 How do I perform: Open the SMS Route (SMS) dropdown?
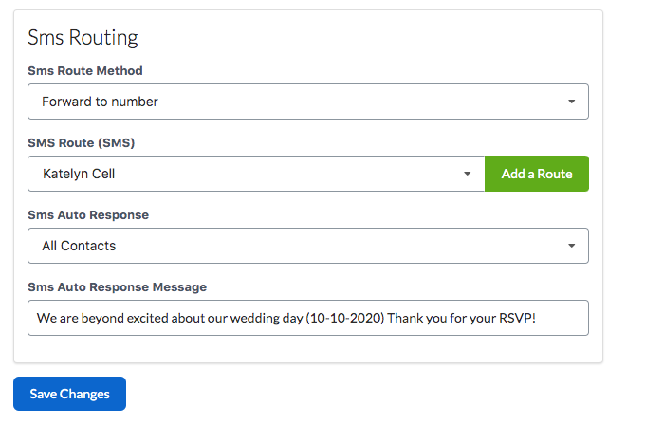coord(256,174)
